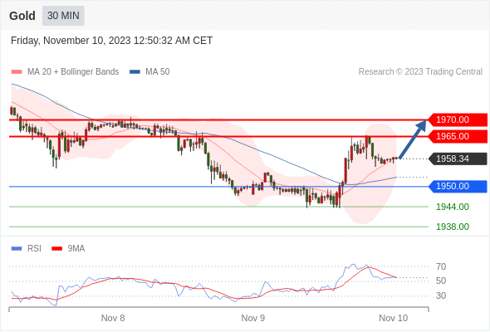Click the RSI legend label

[x=34, y=249]
